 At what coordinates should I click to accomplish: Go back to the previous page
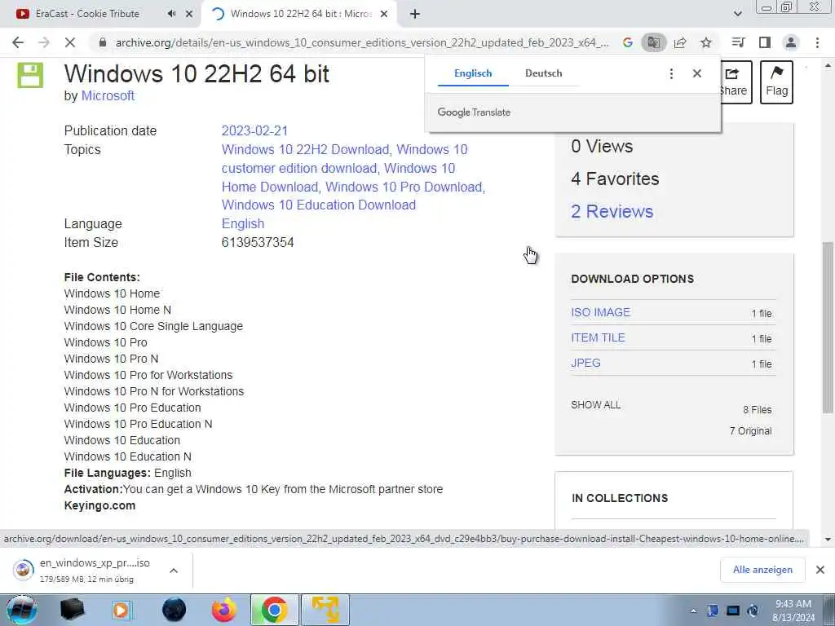point(18,42)
